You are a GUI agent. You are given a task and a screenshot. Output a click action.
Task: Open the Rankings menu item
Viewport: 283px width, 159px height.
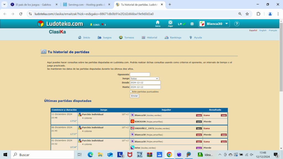[x=173, y=38]
